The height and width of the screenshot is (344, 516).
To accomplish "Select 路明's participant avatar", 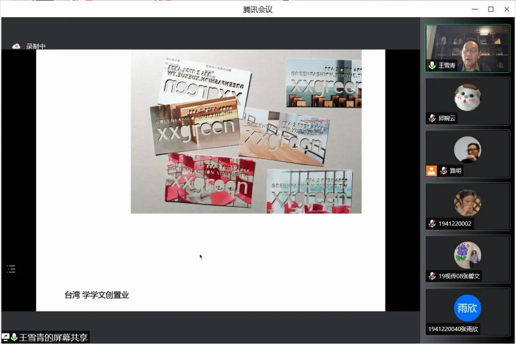I will coord(467,150).
